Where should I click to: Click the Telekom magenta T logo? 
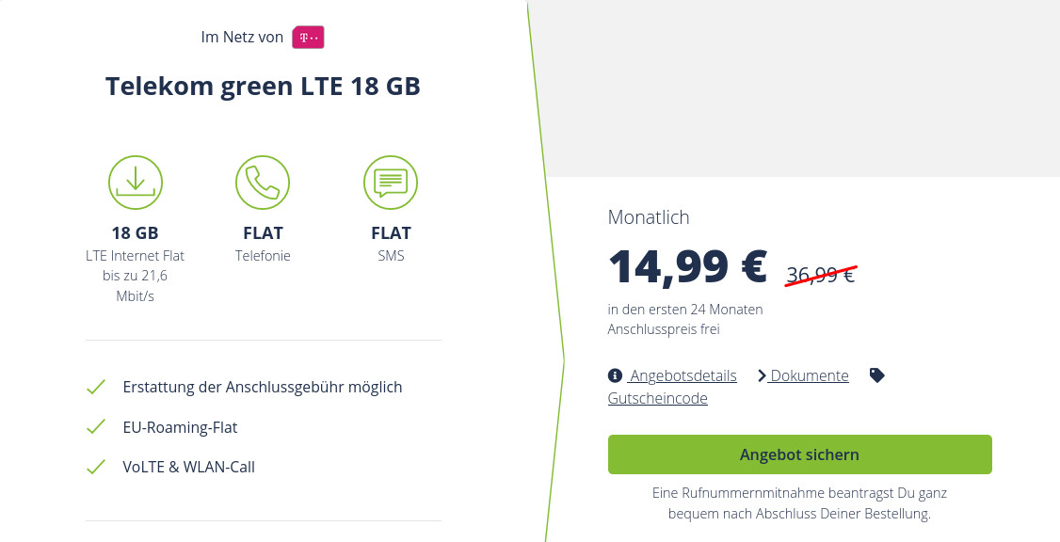pos(308,38)
